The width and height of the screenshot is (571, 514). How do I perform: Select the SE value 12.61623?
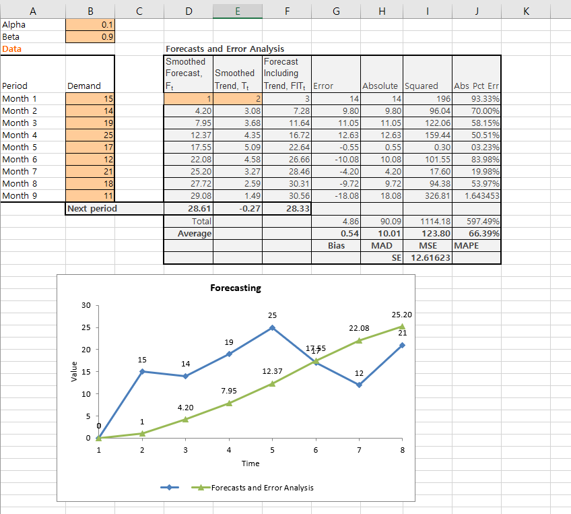pos(428,258)
